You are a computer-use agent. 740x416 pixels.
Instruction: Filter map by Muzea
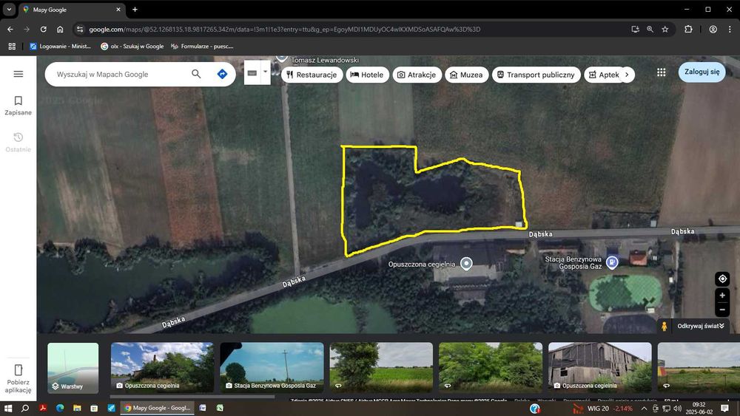[x=466, y=75]
